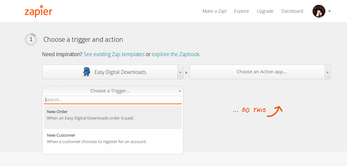Click the Easy Digital Downloads mascot icon
Viewport: 347px width, 166px height.
pos(86,72)
